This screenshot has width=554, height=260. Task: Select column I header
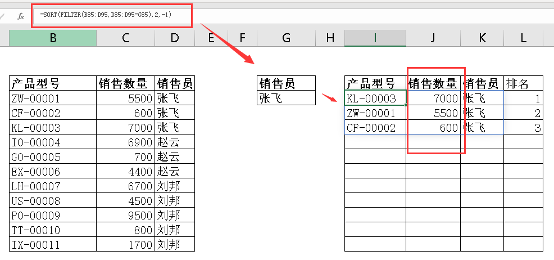[375, 38]
